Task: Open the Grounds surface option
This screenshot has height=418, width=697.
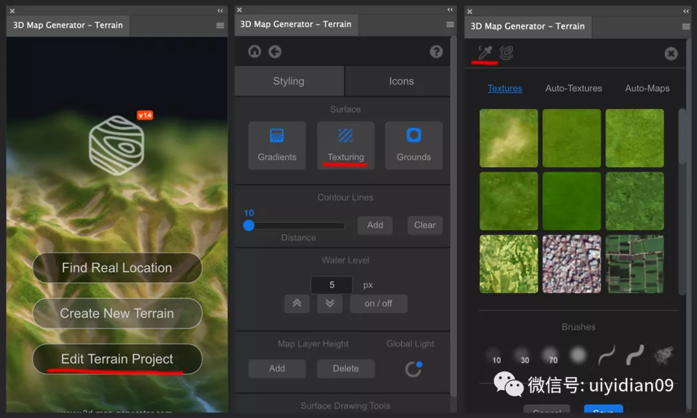Action: pyautogui.click(x=414, y=145)
